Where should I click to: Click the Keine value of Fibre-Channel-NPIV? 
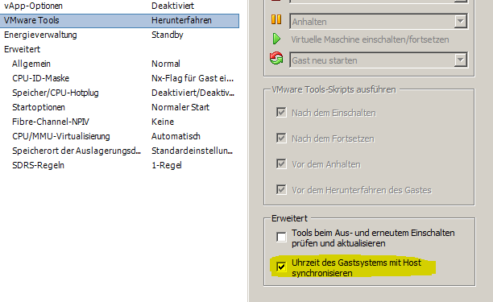click(163, 122)
